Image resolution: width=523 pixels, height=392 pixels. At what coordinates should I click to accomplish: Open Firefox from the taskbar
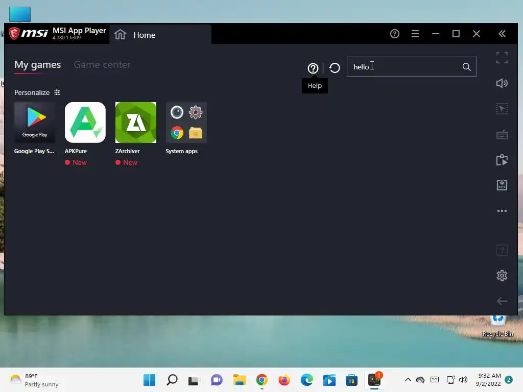click(284, 380)
